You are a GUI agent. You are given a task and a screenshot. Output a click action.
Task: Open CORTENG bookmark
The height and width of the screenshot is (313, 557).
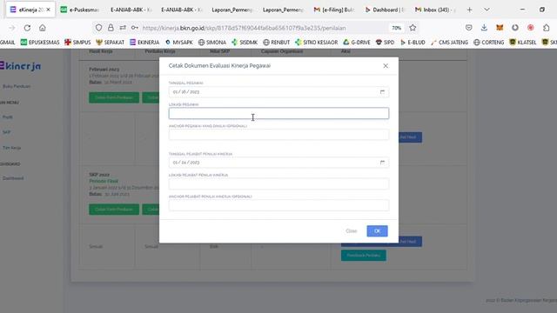point(489,43)
